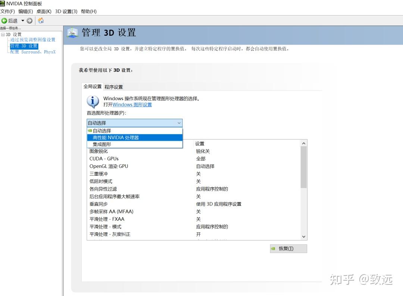Select the 后台应用程序最大帧速率 setting row

pos(194,197)
